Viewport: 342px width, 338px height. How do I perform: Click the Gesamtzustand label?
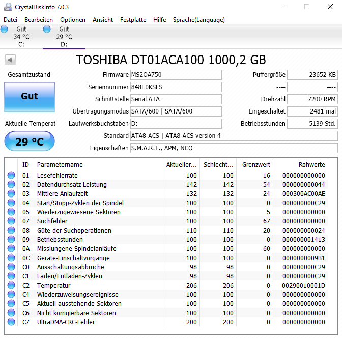(x=29, y=75)
